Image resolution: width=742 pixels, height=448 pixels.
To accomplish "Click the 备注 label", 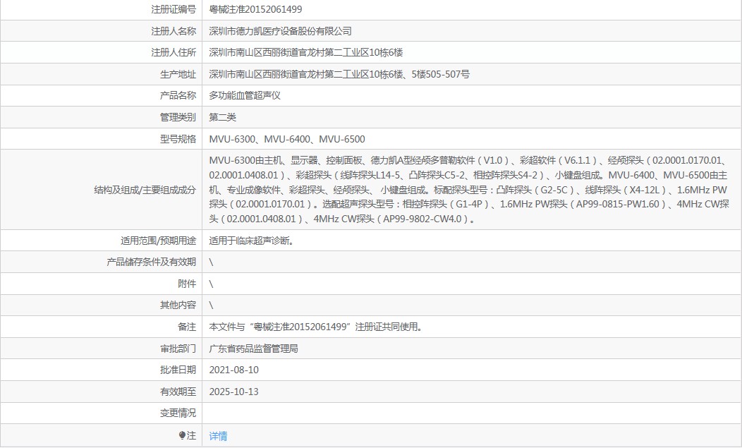I will (x=187, y=327).
